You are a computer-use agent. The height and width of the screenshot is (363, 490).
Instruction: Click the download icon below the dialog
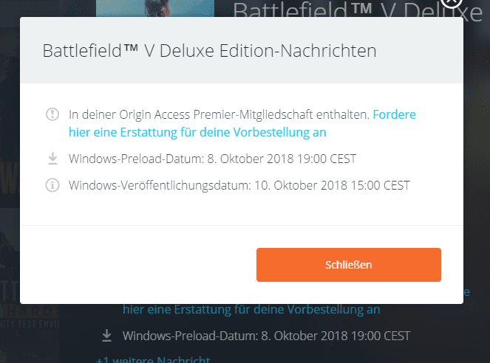[106, 336]
